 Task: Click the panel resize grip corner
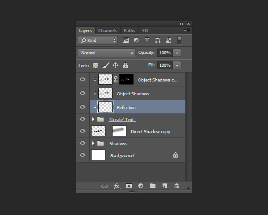click(189, 187)
